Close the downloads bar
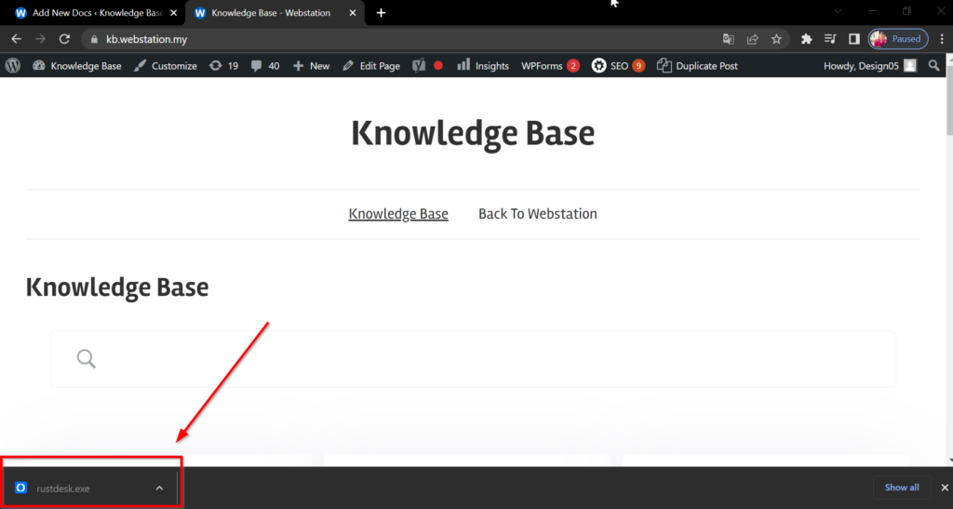Viewport: 953px width, 509px height. tap(945, 488)
